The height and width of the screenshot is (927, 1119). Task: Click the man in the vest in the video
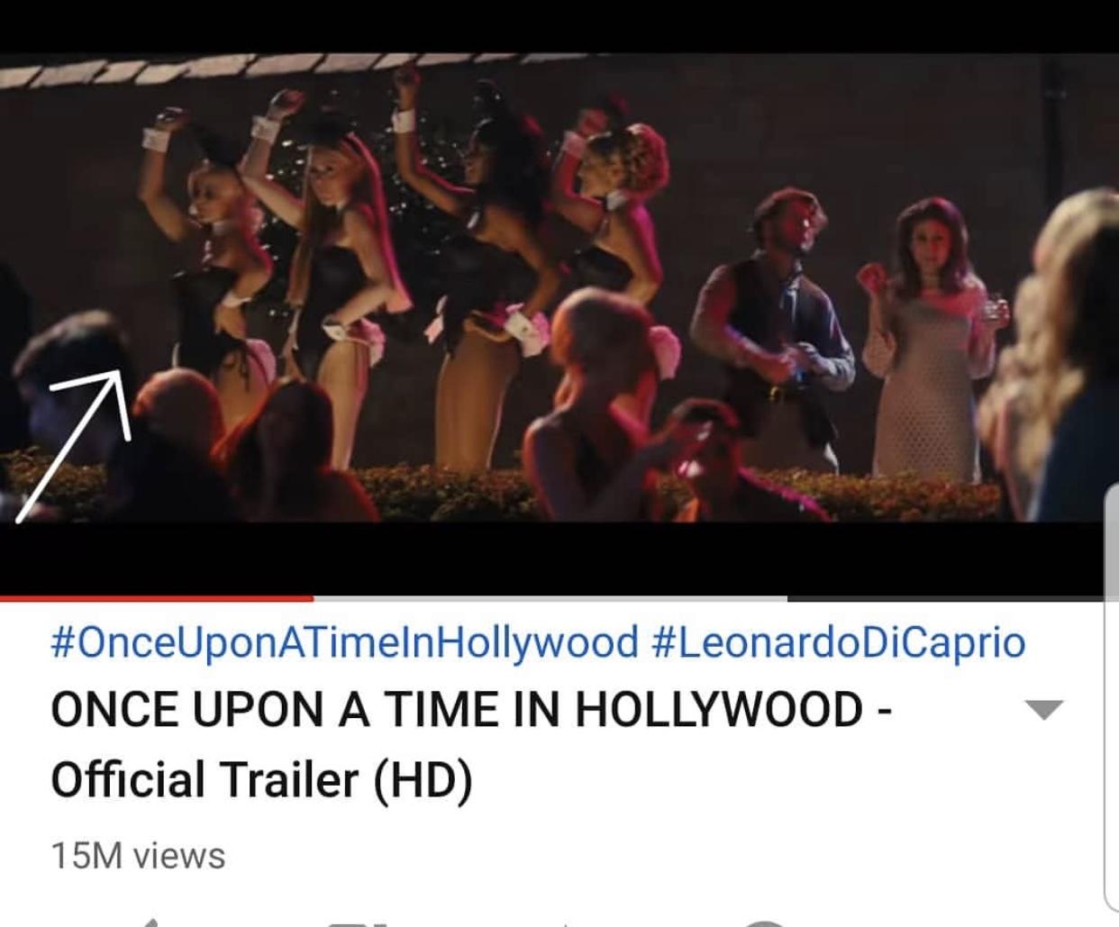click(773, 333)
